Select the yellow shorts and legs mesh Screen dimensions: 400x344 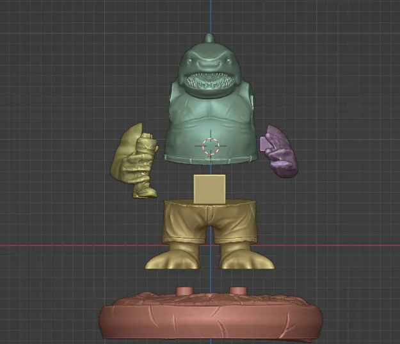coord(210,234)
